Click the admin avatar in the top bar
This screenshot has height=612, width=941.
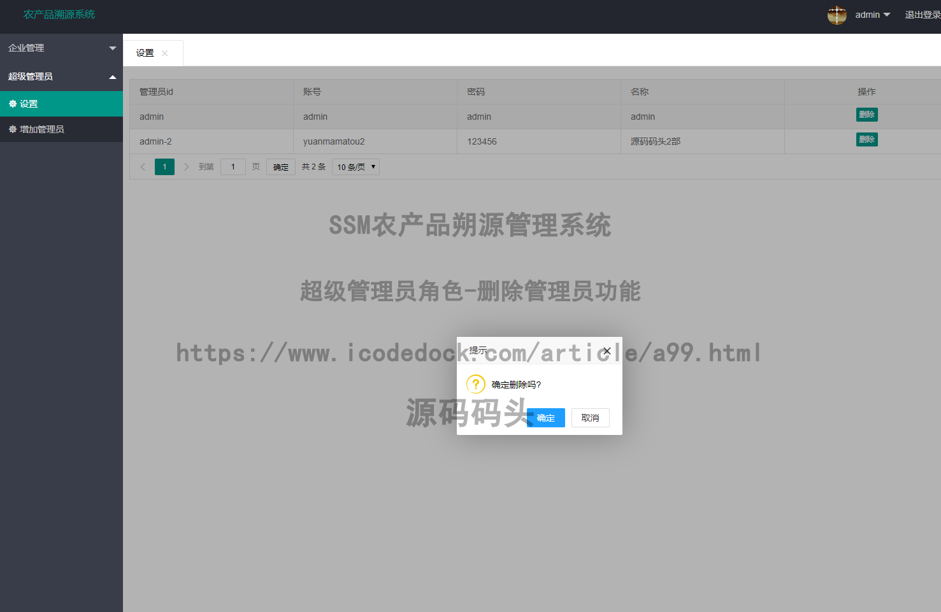point(837,15)
